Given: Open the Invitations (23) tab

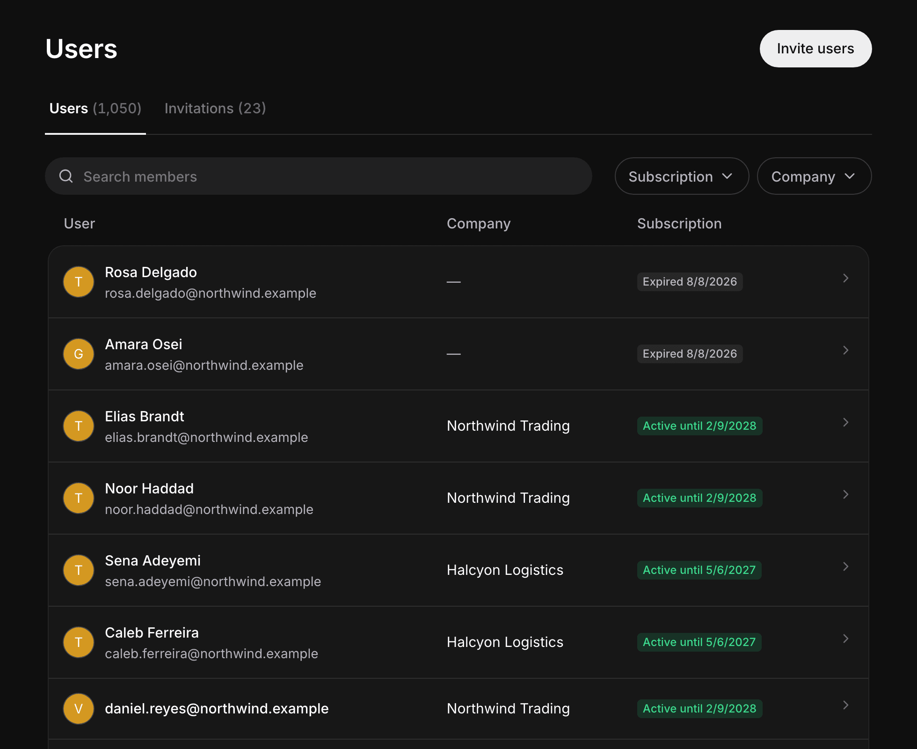Looking at the screenshot, I should [x=215, y=109].
